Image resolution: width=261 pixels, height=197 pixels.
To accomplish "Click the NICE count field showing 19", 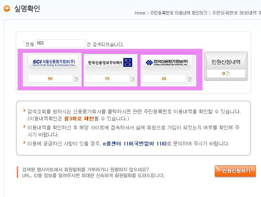I will 107,79.
